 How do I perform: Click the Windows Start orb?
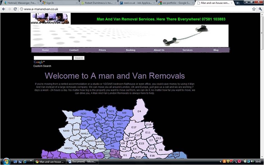click(6, 162)
